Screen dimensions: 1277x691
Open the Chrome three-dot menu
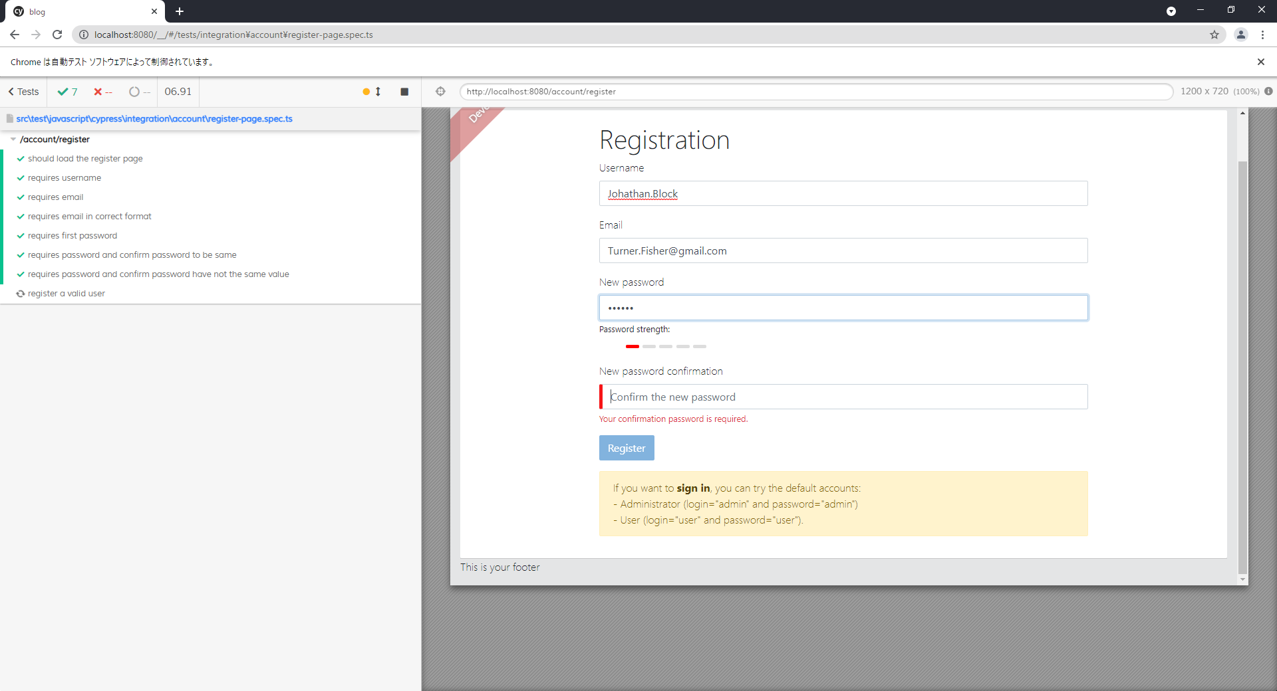[1262, 35]
